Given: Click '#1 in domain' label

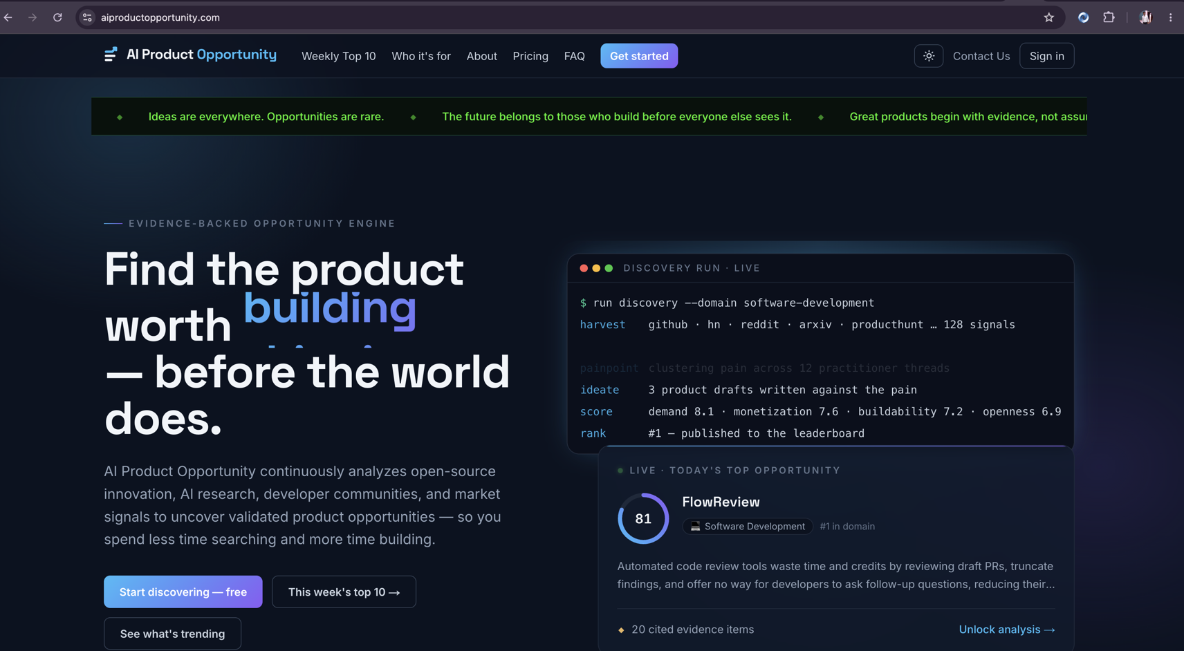Looking at the screenshot, I should coord(847,527).
